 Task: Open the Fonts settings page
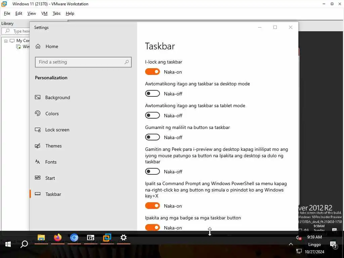[x=51, y=162]
